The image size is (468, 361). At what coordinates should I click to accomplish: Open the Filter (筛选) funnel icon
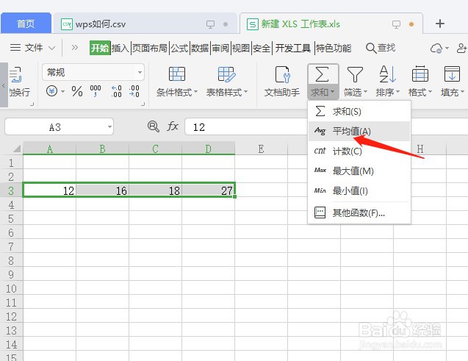(355, 74)
